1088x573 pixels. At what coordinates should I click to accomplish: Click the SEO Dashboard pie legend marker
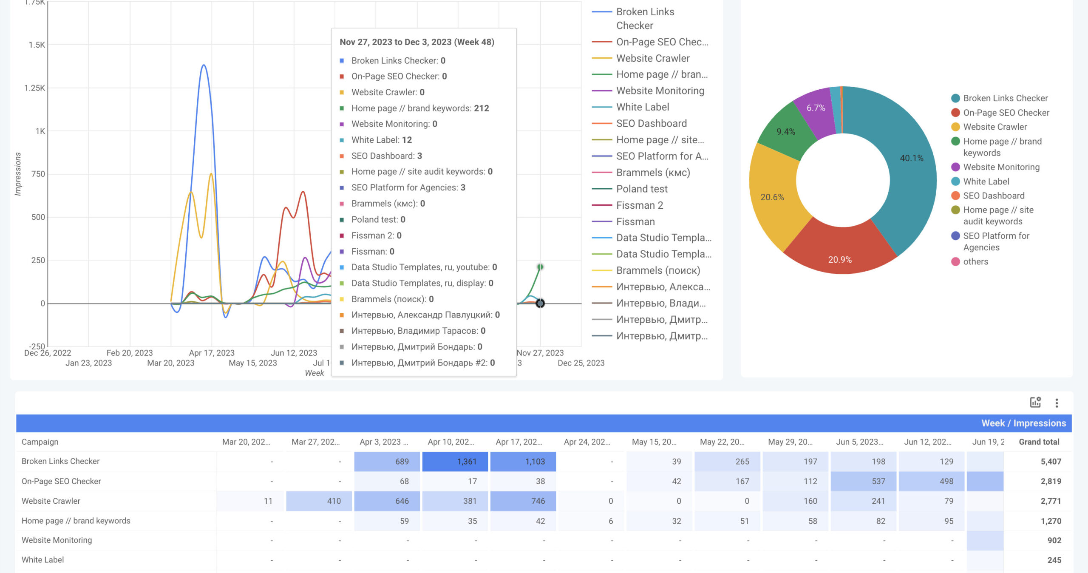pos(955,196)
